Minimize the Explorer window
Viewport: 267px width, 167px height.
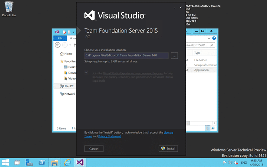coord(196,31)
